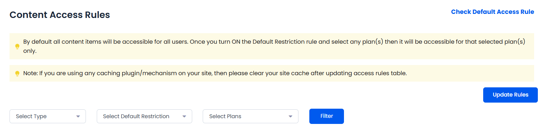Click the 'Select Default Restriction' placeholder label
The height and width of the screenshot is (129, 546).
coord(136,116)
